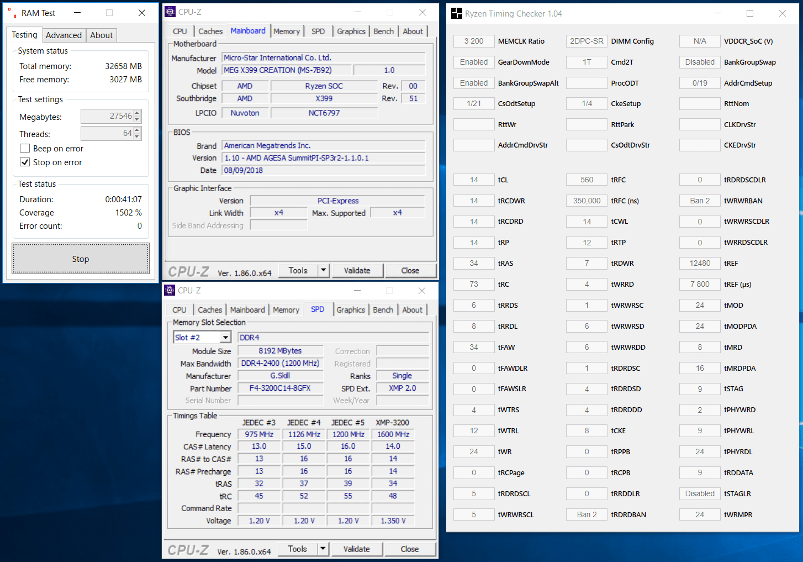The width and height of the screenshot is (803, 562).
Task: Click the tREF value box showing 12480
Action: point(700,263)
